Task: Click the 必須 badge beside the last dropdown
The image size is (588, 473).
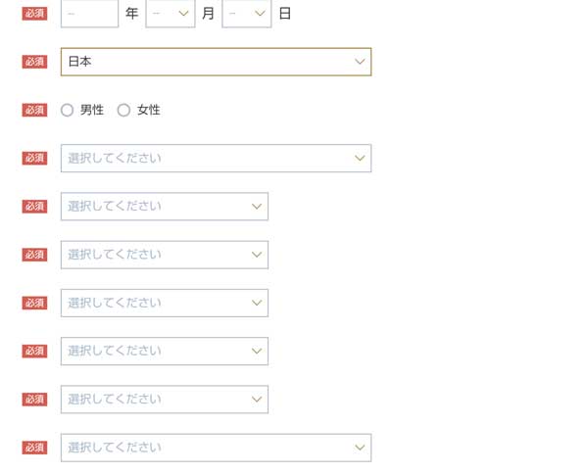Action: point(34,448)
